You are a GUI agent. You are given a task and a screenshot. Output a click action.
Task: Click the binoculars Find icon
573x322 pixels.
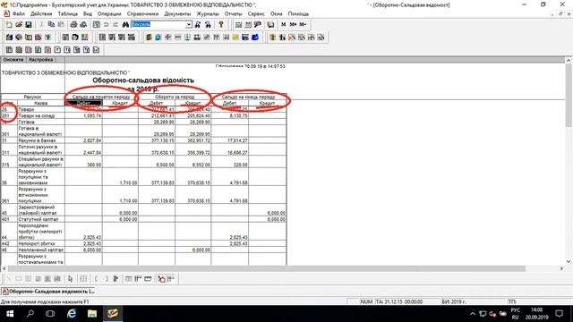click(x=125, y=25)
